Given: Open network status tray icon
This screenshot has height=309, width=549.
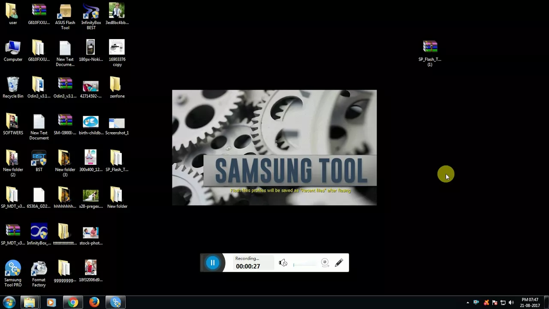Looking at the screenshot, I should [x=503, y=303].
